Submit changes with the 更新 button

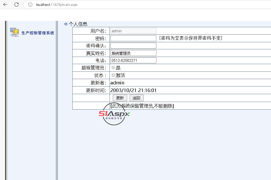click(120, 98)
